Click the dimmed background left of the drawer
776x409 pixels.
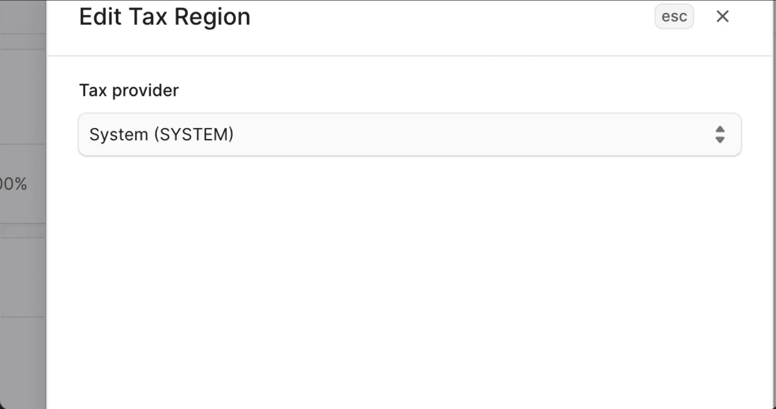click(23, 286)
